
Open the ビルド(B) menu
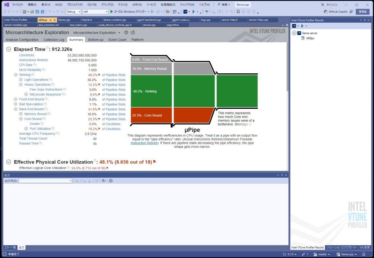tap(91, 5)
